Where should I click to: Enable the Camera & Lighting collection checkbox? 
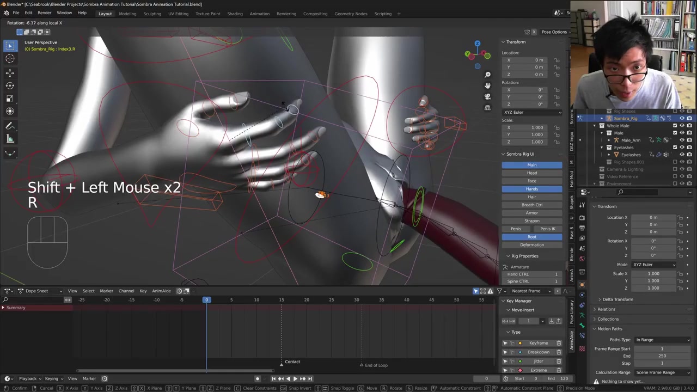tap(675, 169)
